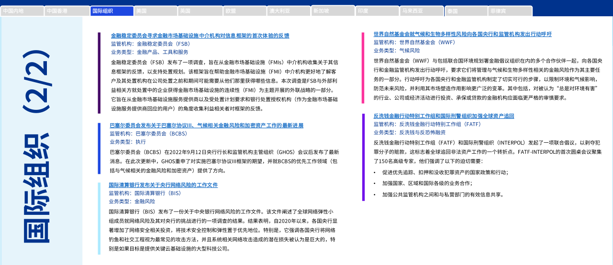Open the 世界自然基金会 call to action link
This screenshot has width=613, height=265.
(x=462, y=34)
